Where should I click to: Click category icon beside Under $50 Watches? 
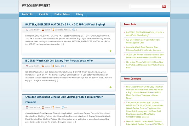tap(53, 30)
